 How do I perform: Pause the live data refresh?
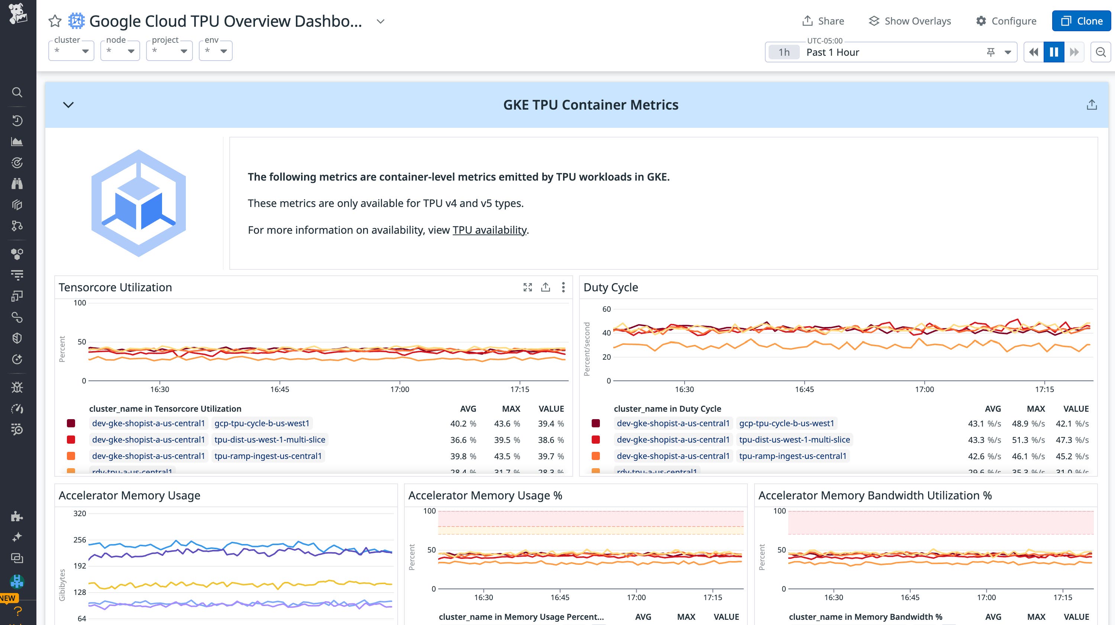tap(1054, 52)
